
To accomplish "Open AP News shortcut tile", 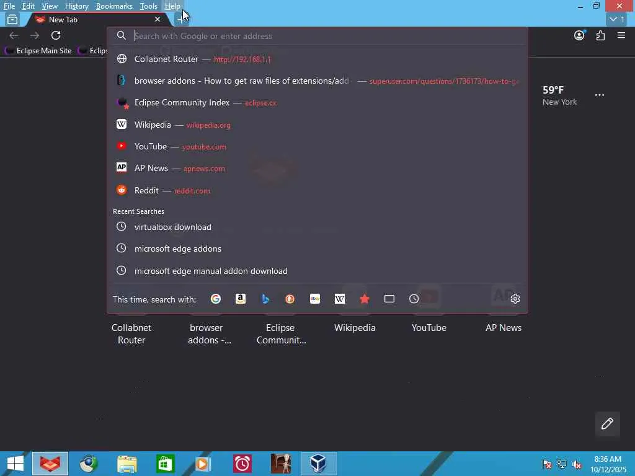I will point(504,328).
